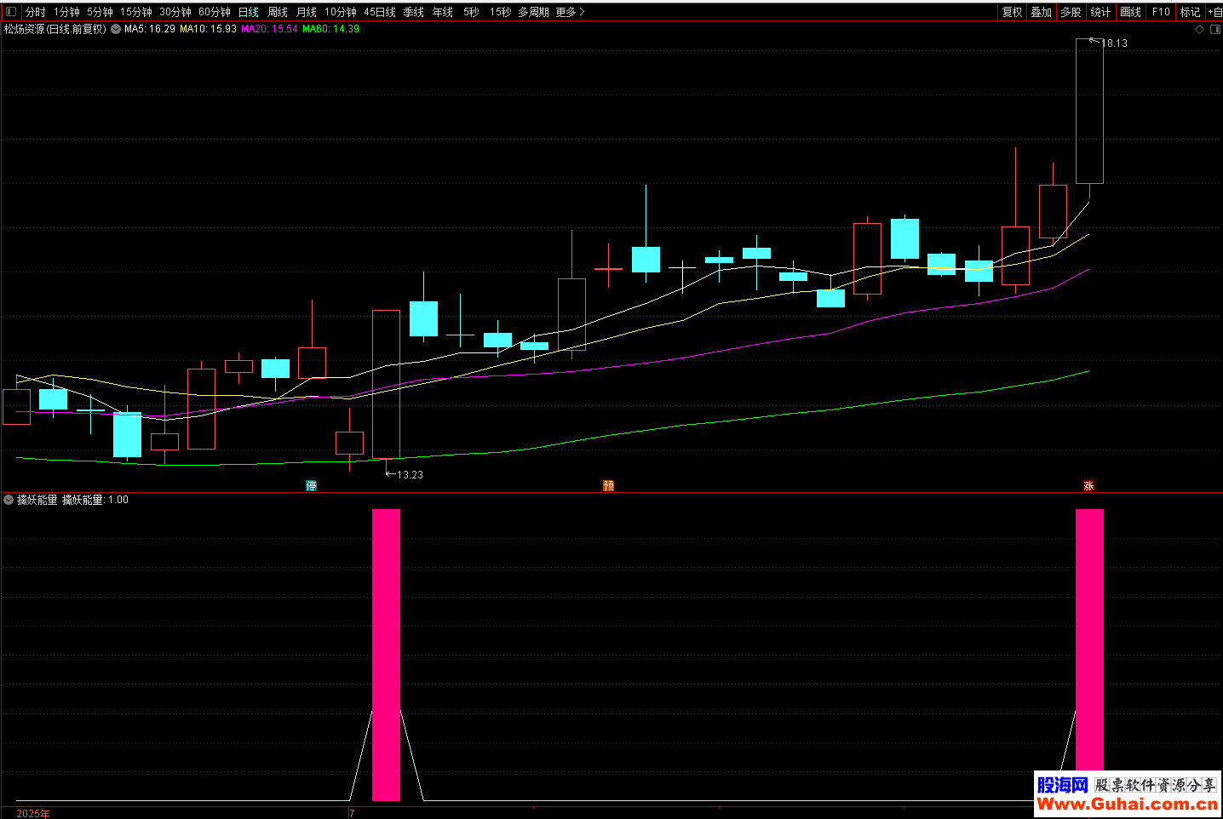
Task: Open the 画线 drawing tools
Action: [x=1130, y=12]
